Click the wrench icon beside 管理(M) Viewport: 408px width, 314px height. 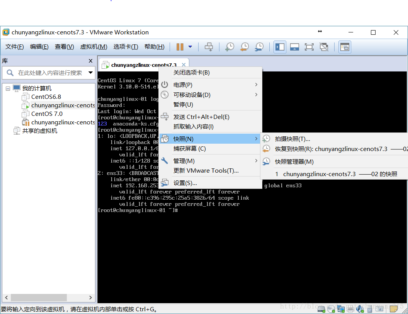pos(165,161)
